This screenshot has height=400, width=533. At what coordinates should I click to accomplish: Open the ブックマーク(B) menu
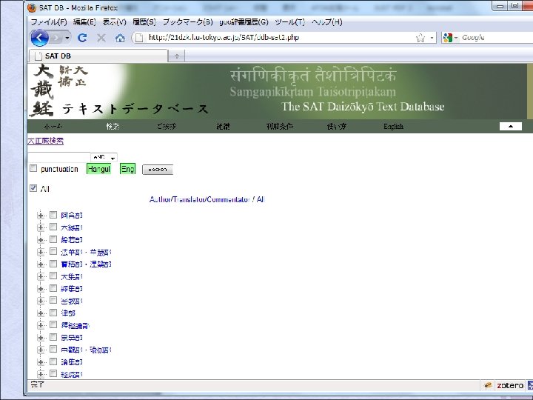pyautogui.click(x=187, y=22)
